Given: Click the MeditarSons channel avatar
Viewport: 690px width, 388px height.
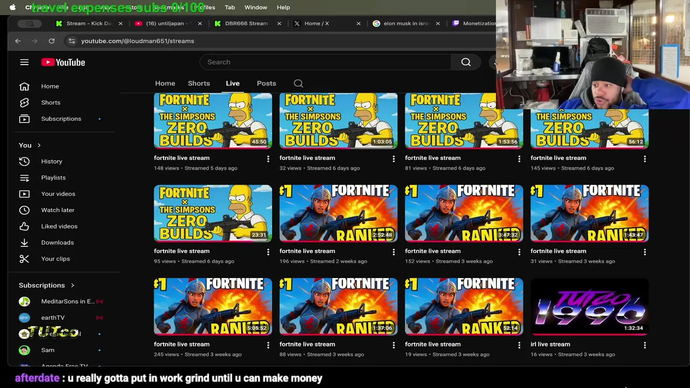Looking at the screenshot, I should [24, 301].
